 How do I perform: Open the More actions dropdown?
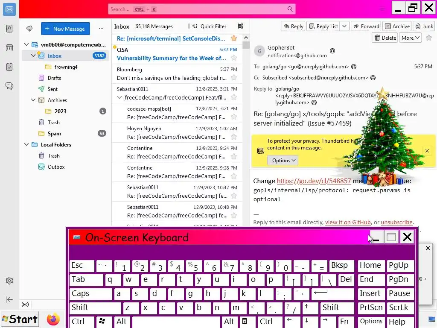[x=410, y=38]
